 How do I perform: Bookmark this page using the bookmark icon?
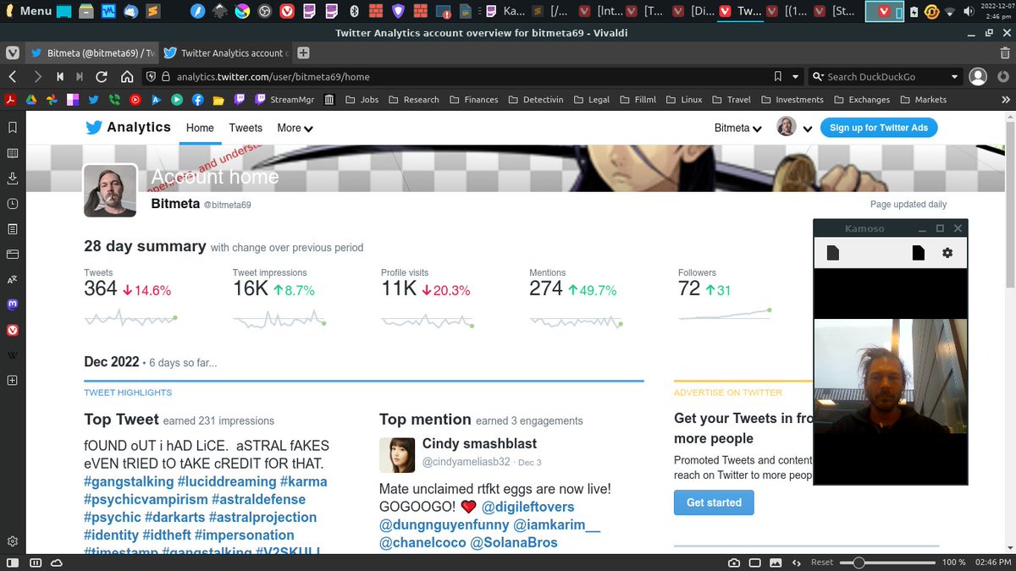(x=778, y=76)
